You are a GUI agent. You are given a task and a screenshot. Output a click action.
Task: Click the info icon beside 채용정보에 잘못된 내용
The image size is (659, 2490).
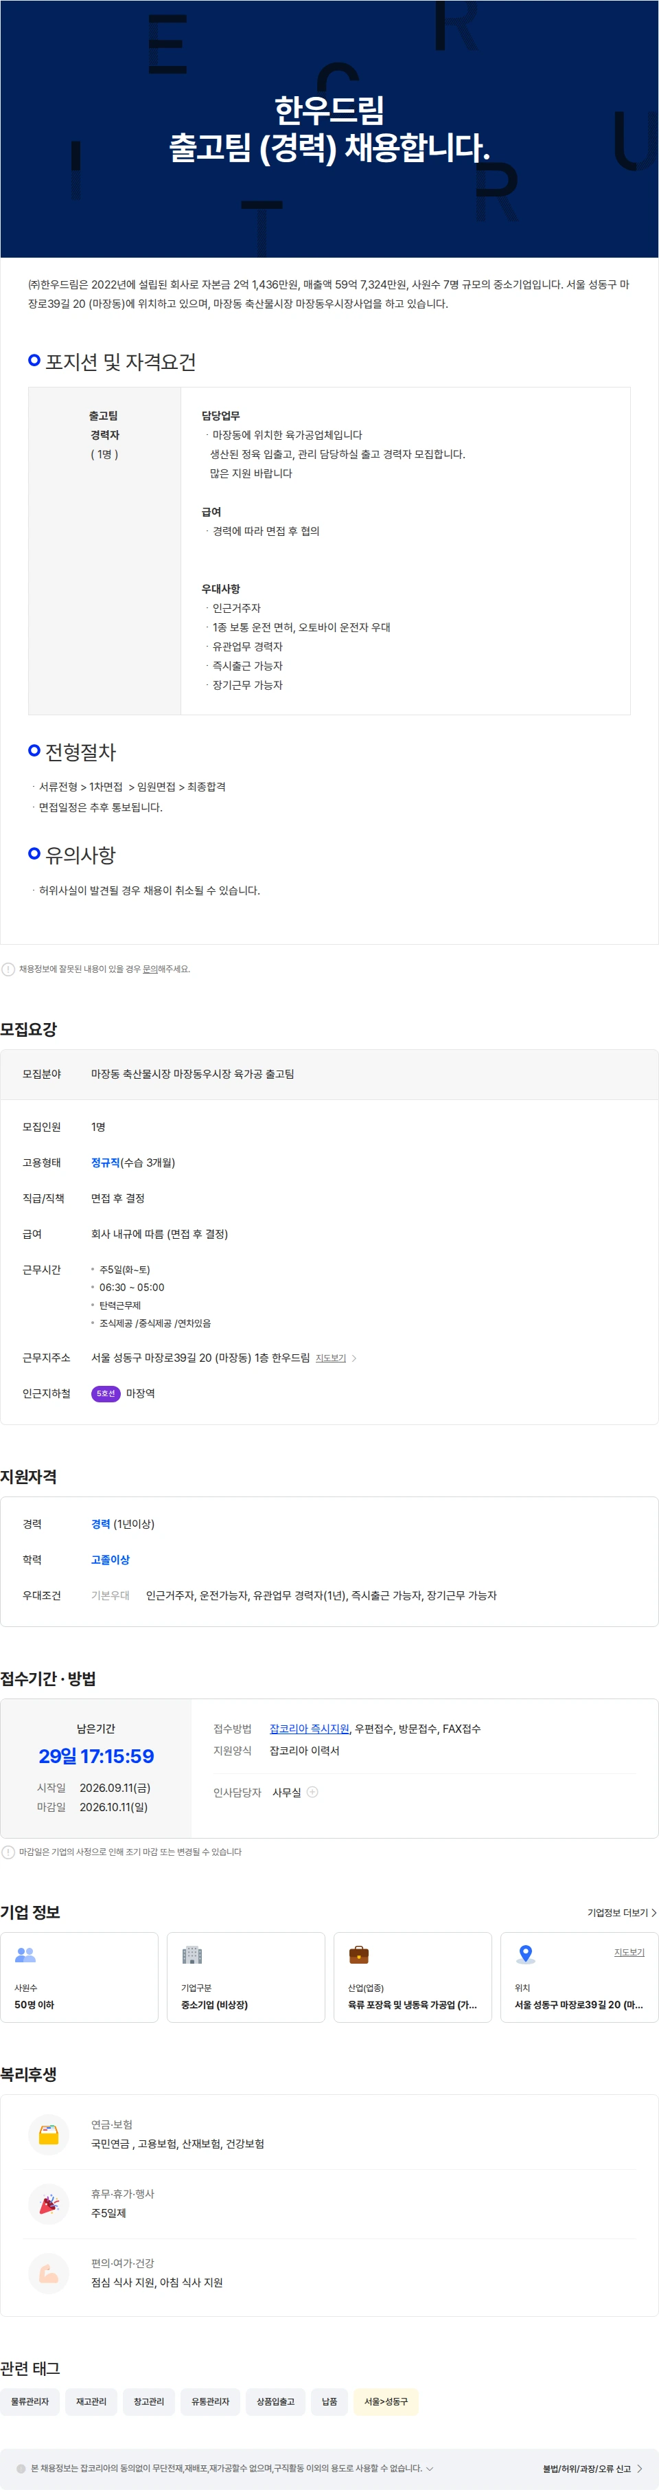[x=8, y=969]
